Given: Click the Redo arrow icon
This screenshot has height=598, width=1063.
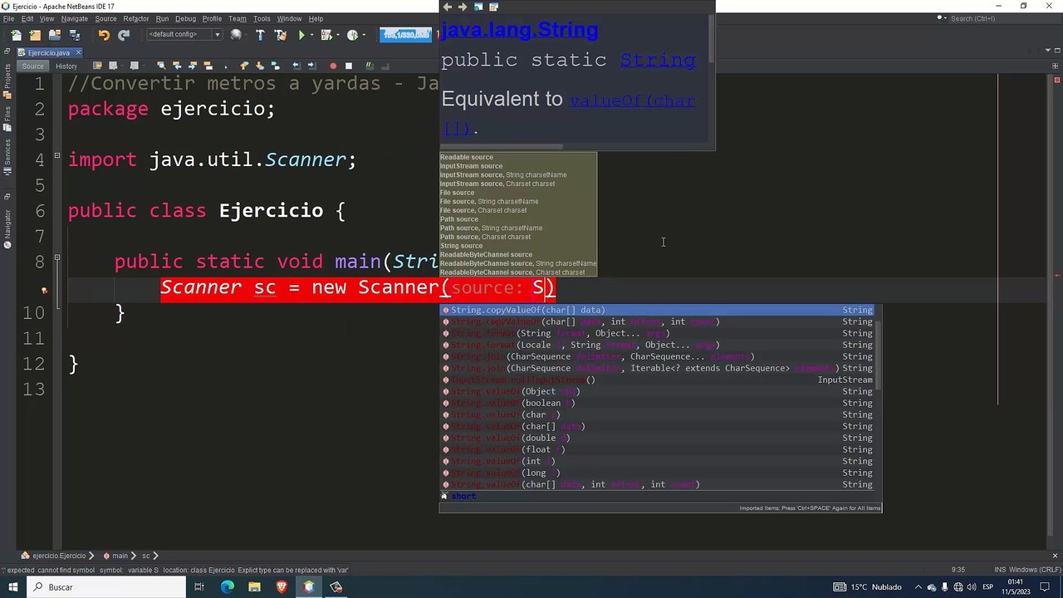Looking at the screenshot, I should pyautogui.click(x=124, y=35).
